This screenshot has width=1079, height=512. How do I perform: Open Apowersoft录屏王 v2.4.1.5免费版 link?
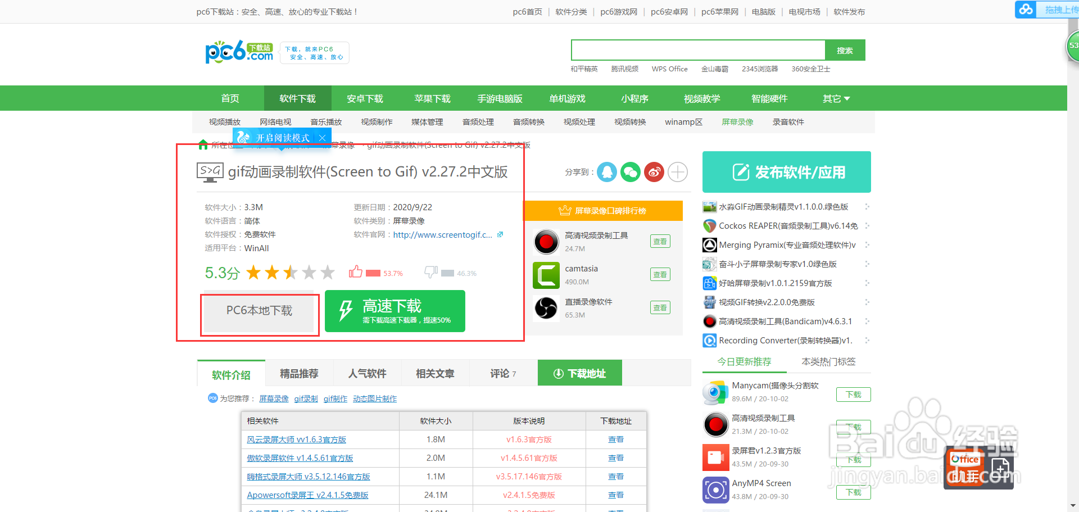pyautogui.click(x=307, y=495)
